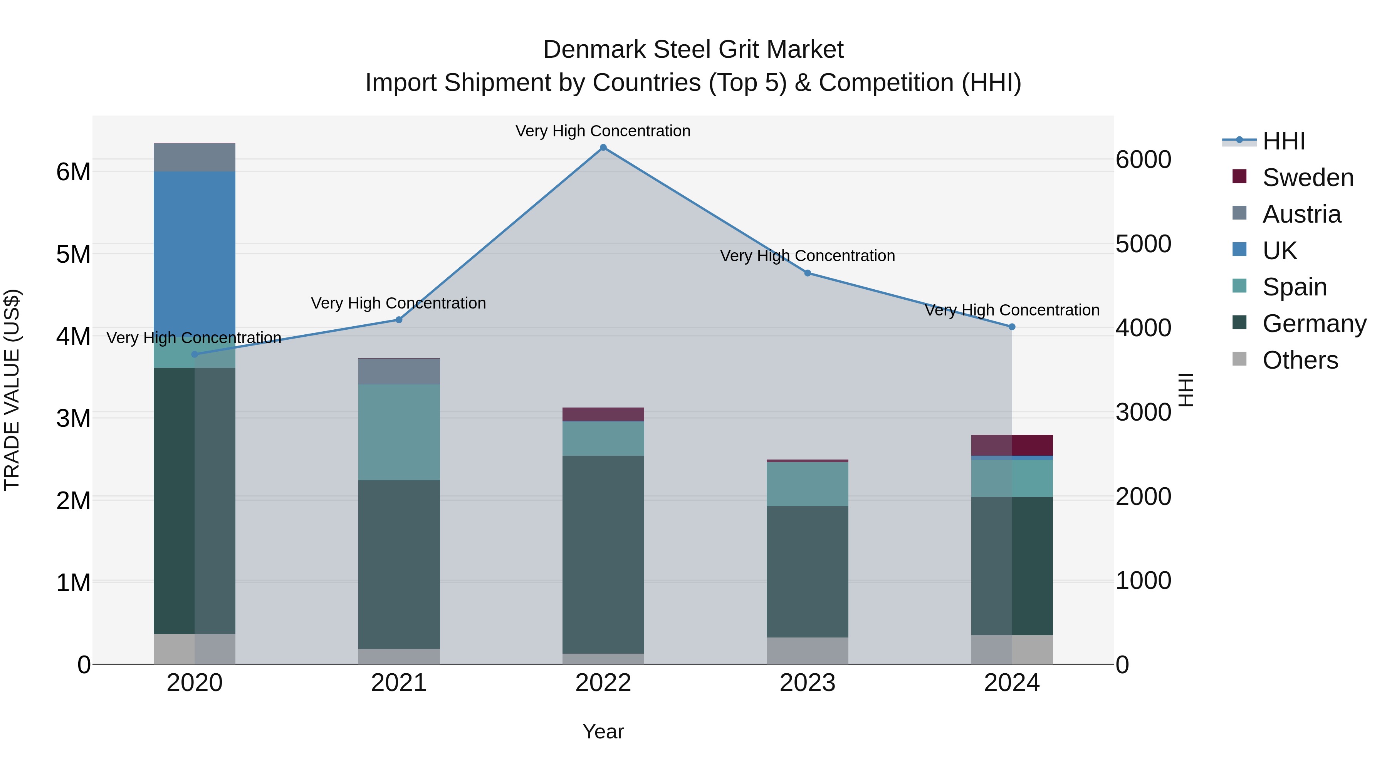Click the rotated 'HHI' right axis title
The width and height of the screenshot is (1387, 780).
click(x=1185, y=390)
